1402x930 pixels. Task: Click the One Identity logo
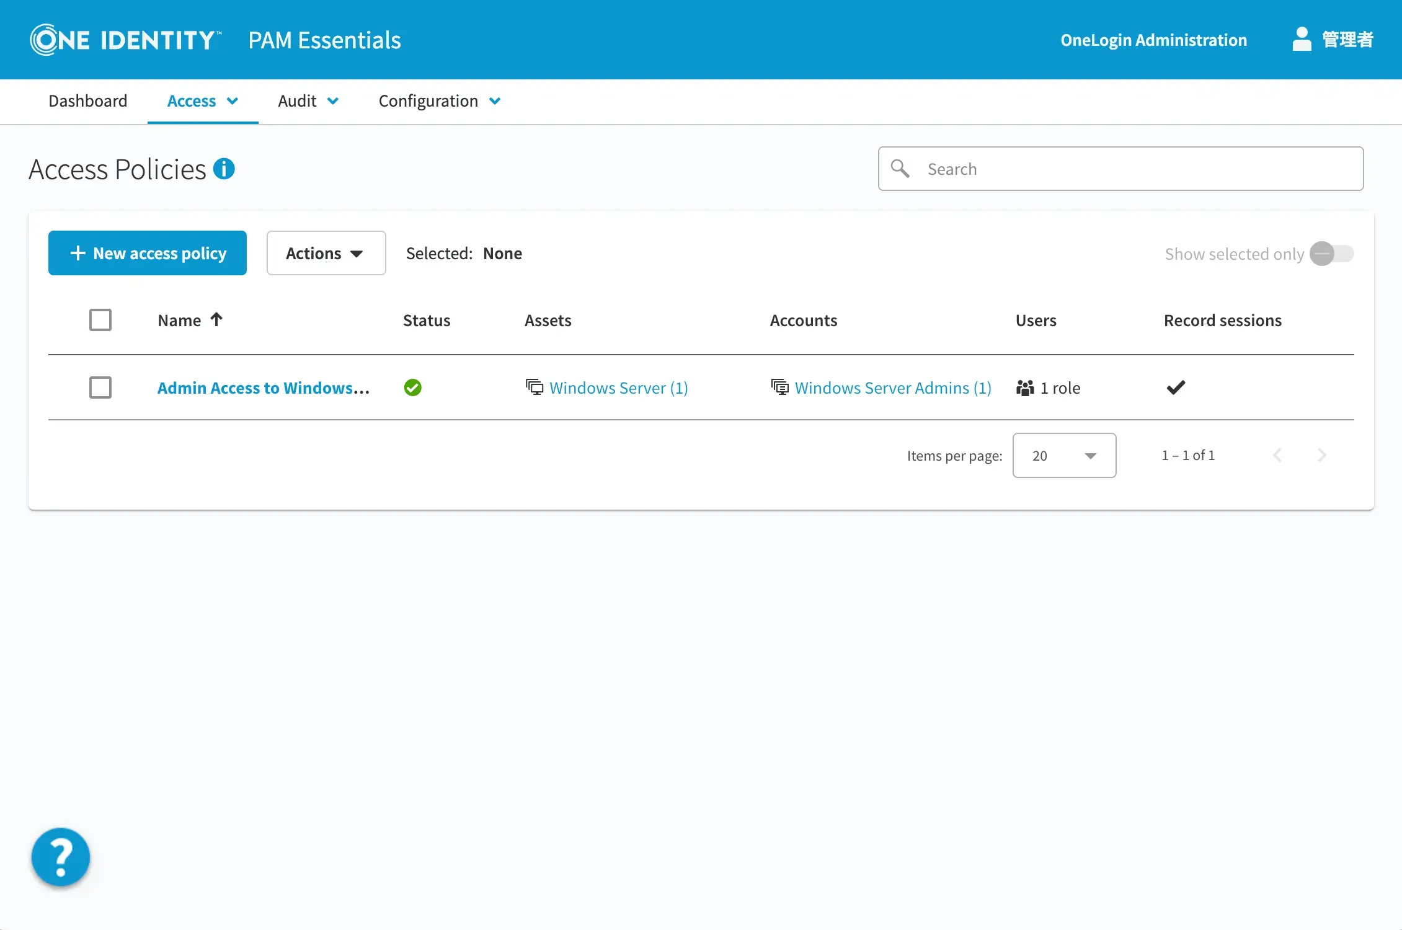126,40
